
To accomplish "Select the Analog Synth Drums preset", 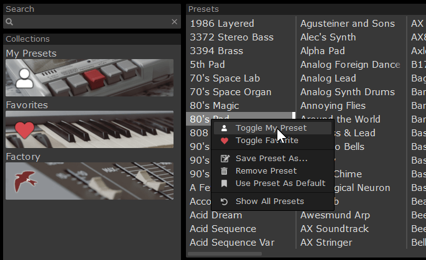I will pos(348,92).
